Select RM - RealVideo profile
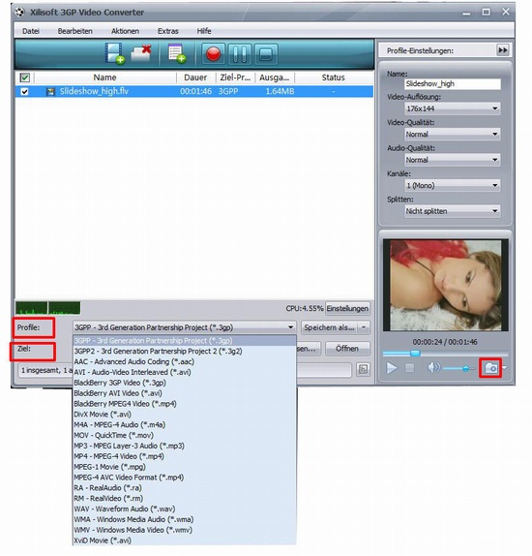532x556 pixels. 184,499
